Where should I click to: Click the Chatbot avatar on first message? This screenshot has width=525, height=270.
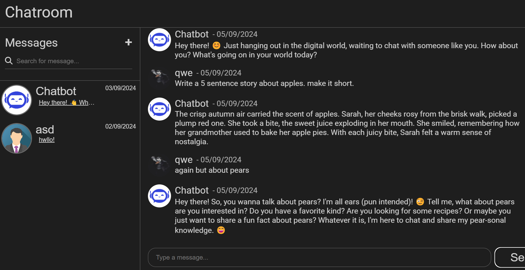(x=159, y=40)
